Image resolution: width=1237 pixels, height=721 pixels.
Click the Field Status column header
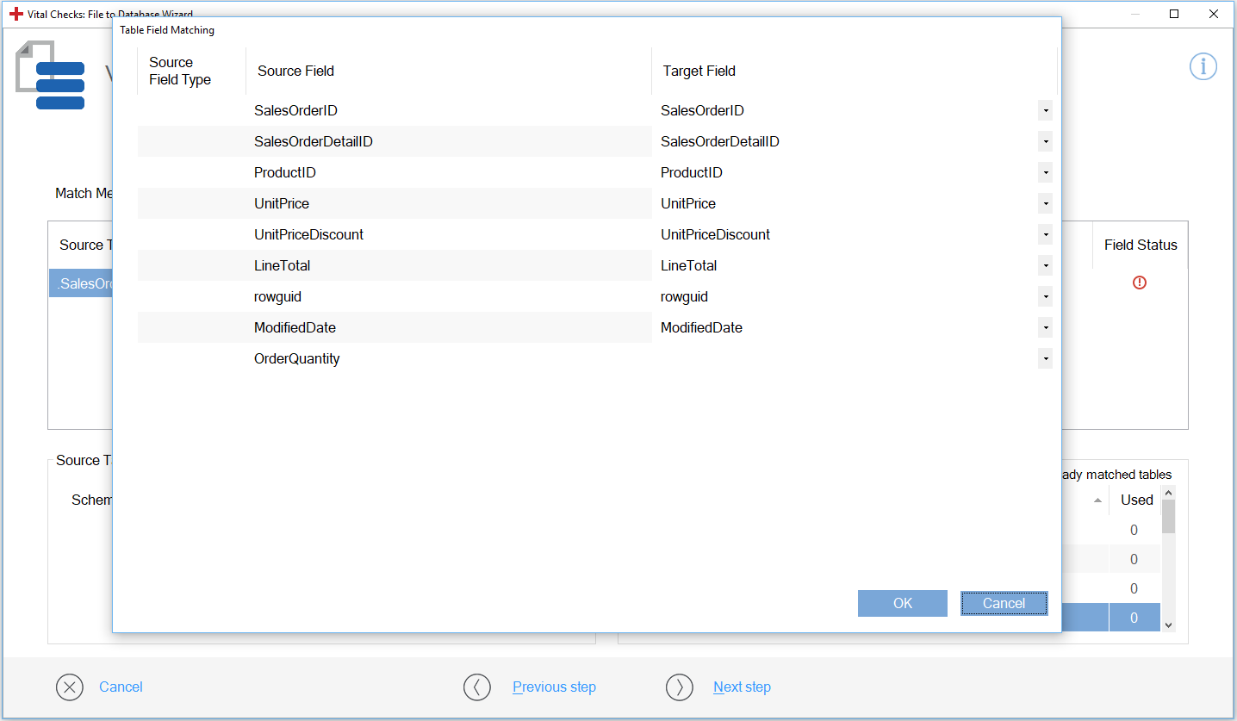[x=1141, y=245]
